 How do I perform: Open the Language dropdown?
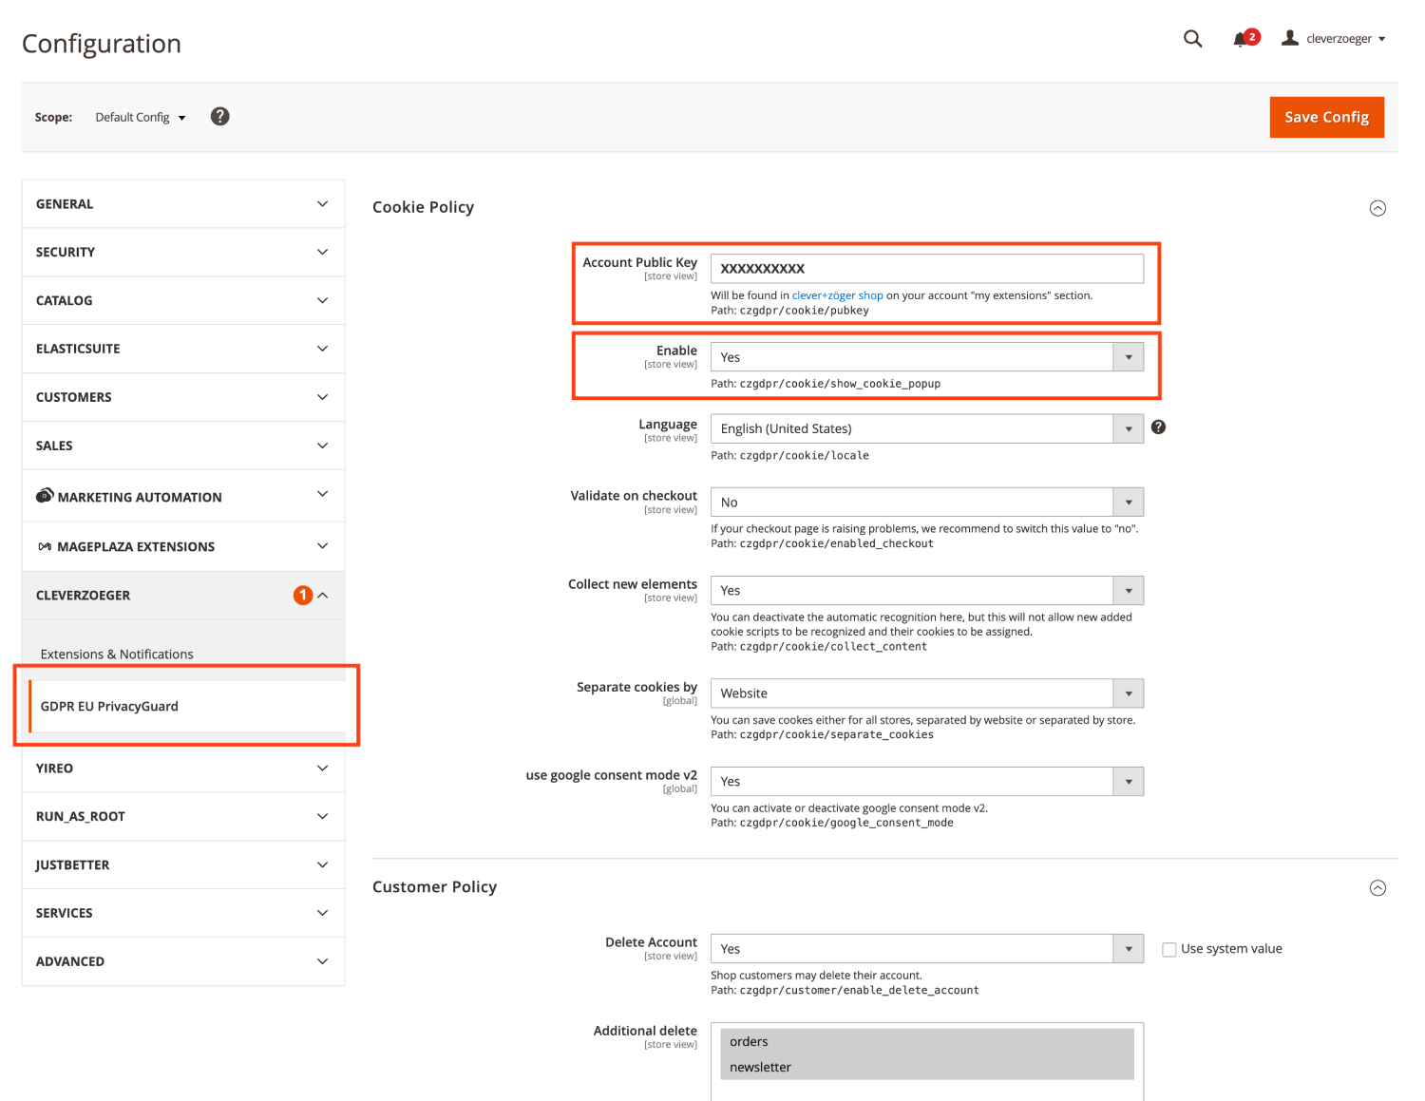(x=926, y=428)
